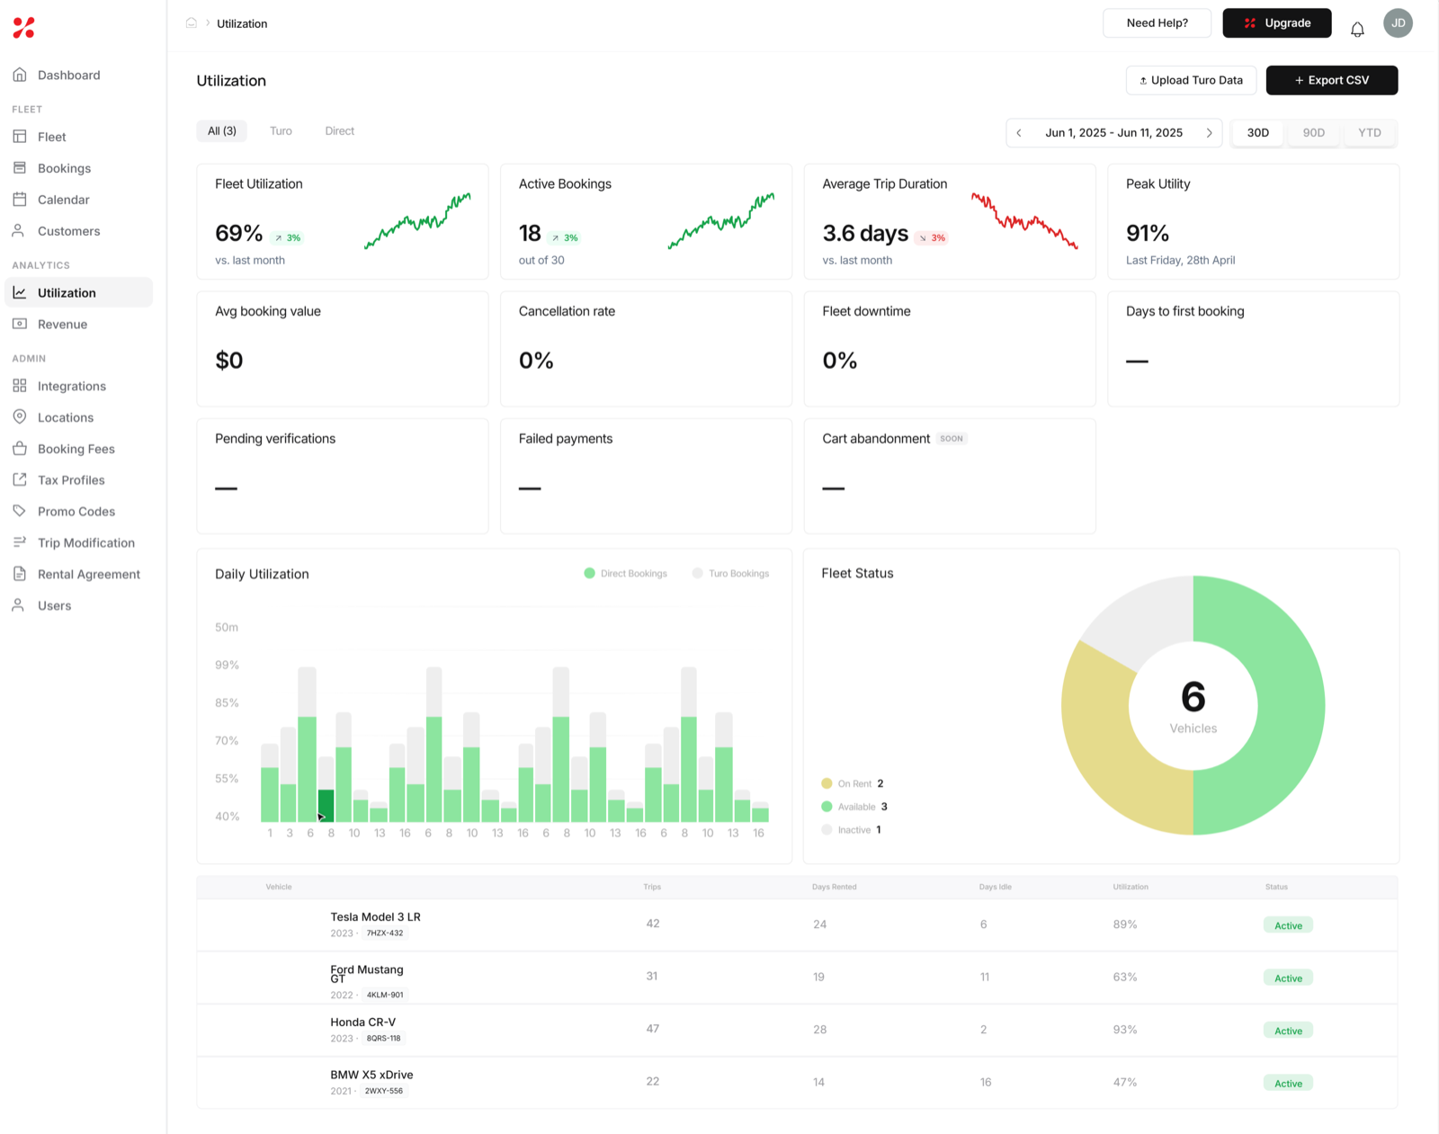
Task: Click the home breadcrumb icon
Action: click(192, 23)
